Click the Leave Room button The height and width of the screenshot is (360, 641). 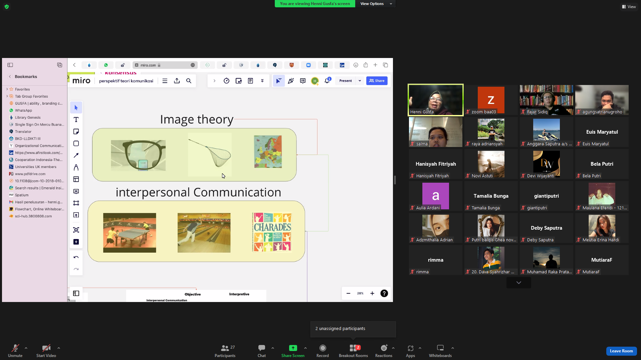(x=621, y=351)
